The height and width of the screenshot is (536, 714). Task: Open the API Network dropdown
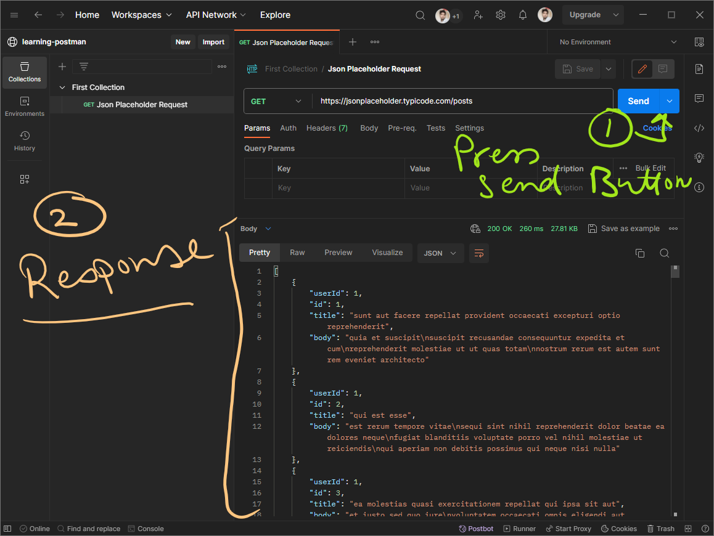pyautogui.click(x=216, y=15)
